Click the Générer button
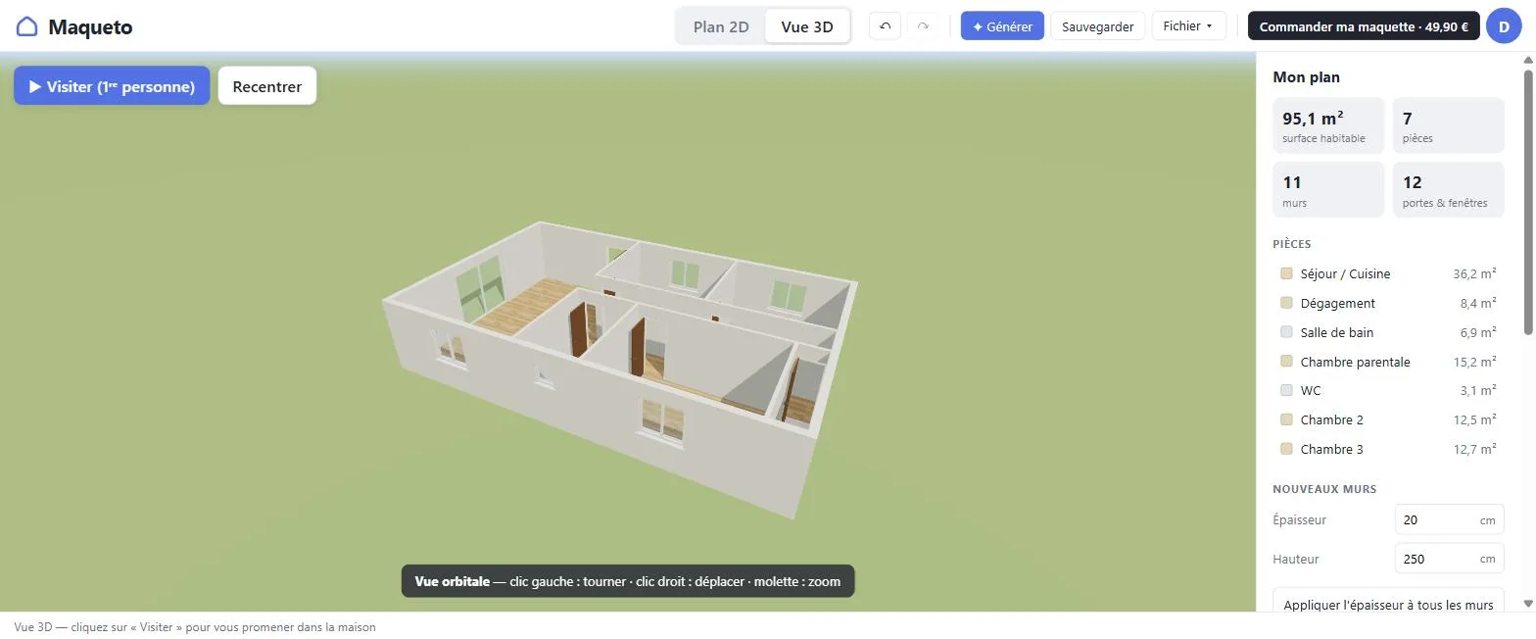The width and height of the screenshot is (1536, 639). click(1002, 26)
